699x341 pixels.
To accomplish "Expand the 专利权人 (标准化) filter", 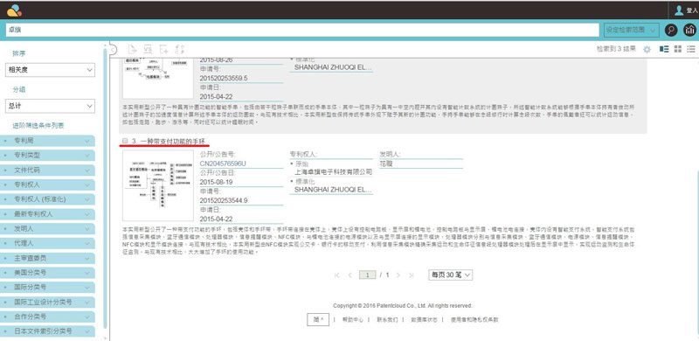I will [48, 199].
